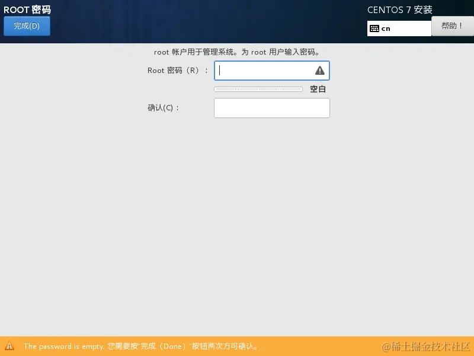Open help with the 帮助! button

(452, 26)
